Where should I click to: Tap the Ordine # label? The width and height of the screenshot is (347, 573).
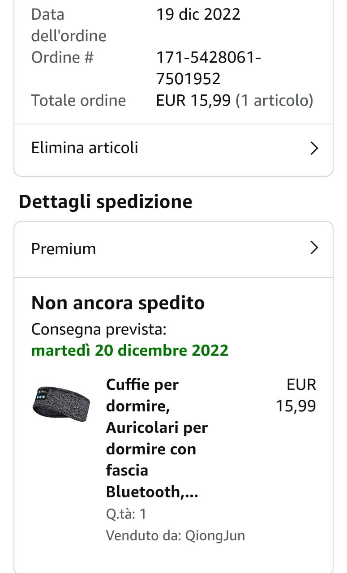(x=62, y=57)
